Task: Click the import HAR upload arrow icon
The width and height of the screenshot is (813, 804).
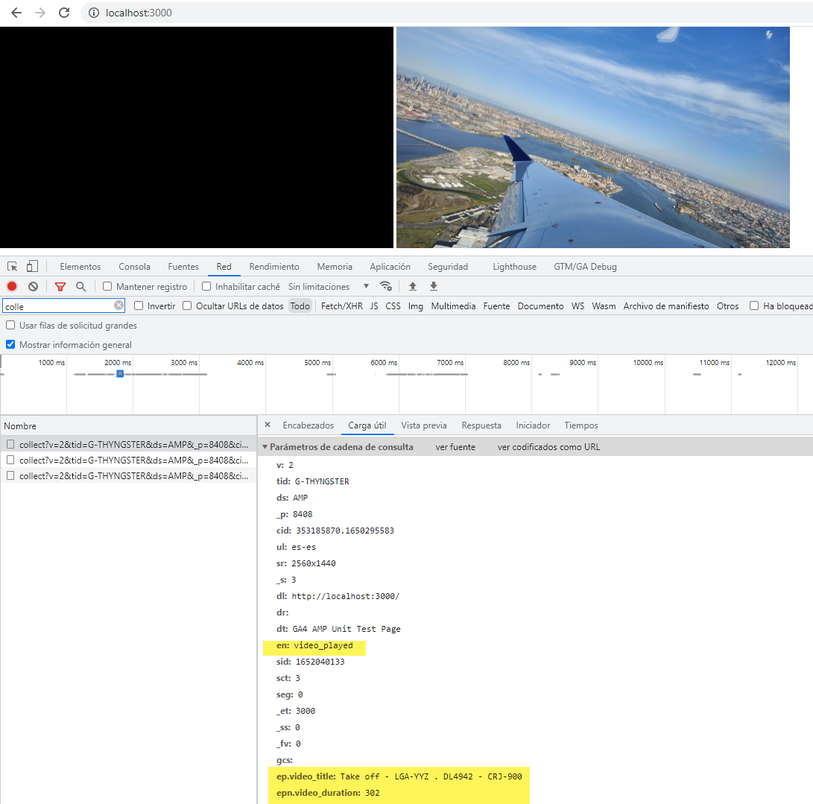Action: point(413,286)
